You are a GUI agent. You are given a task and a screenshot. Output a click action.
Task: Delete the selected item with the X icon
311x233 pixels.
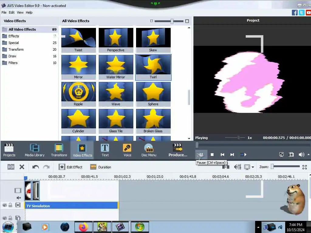tap(22, 167)
